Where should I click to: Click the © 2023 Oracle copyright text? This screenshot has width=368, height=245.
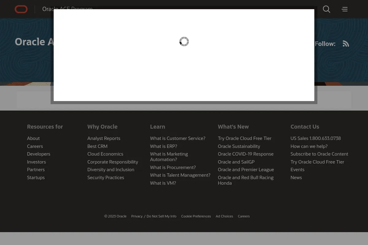tap(115, 216)
